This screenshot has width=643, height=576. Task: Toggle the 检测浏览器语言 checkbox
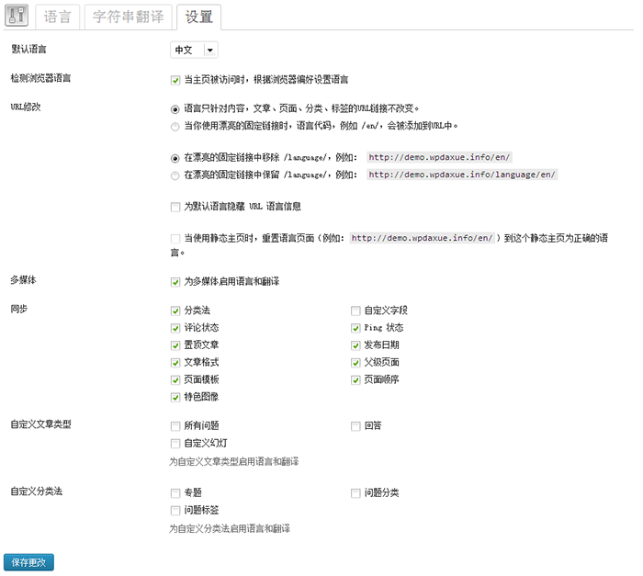[175, 80]
